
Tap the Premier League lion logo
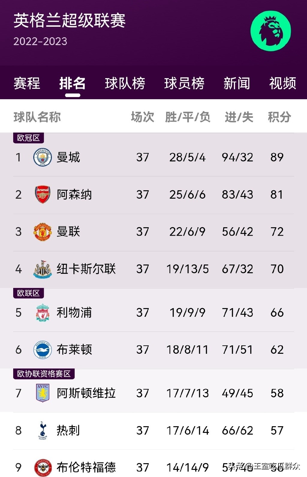click(x=271, y=31)
